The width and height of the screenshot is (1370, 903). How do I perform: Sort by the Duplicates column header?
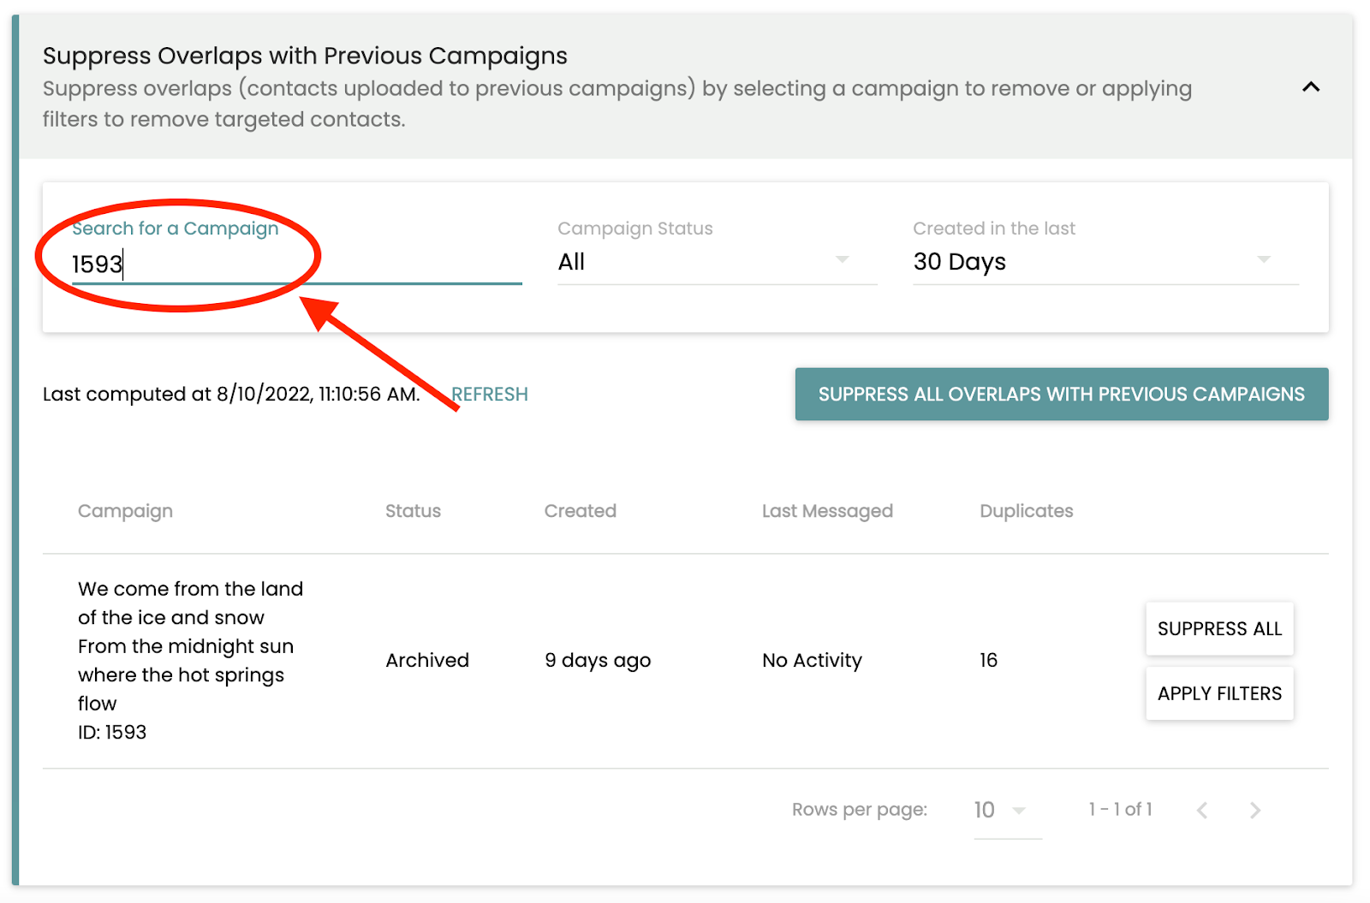(1027, 511)
